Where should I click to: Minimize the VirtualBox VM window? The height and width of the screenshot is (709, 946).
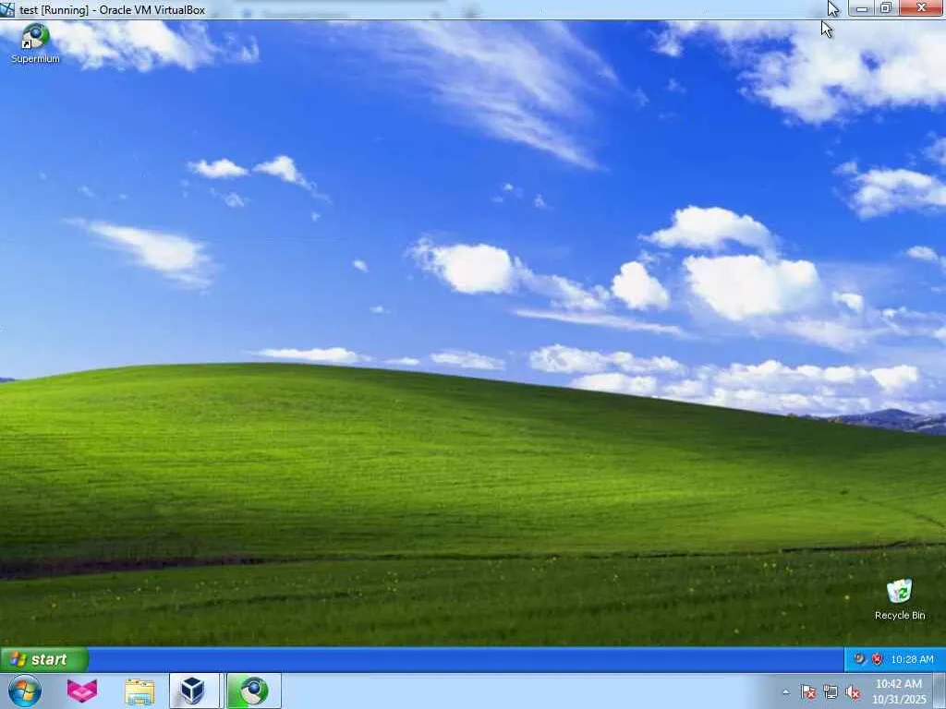(x=862, y=8)
